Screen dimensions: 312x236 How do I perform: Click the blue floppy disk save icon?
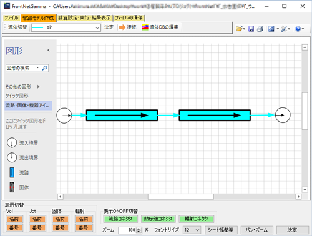[251, 29]
